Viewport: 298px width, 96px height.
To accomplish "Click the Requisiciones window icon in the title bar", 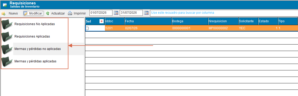I will (5, 5).
